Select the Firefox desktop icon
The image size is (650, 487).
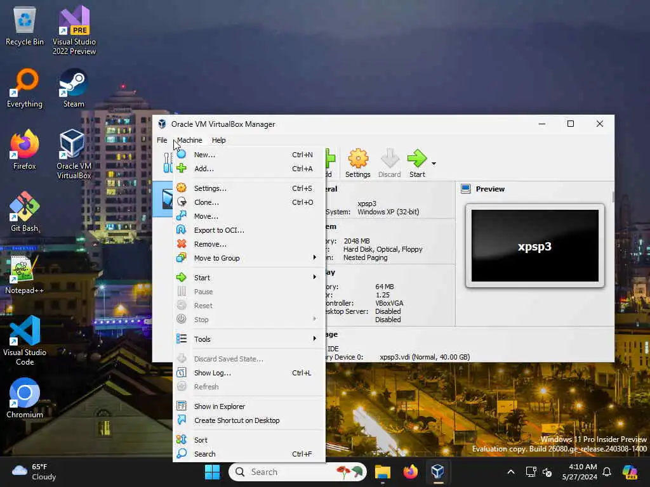point(25,150)
